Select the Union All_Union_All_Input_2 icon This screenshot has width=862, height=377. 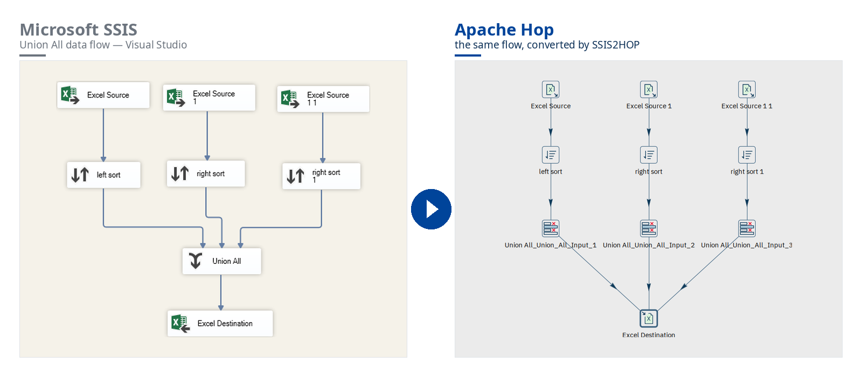pos(649,228)
